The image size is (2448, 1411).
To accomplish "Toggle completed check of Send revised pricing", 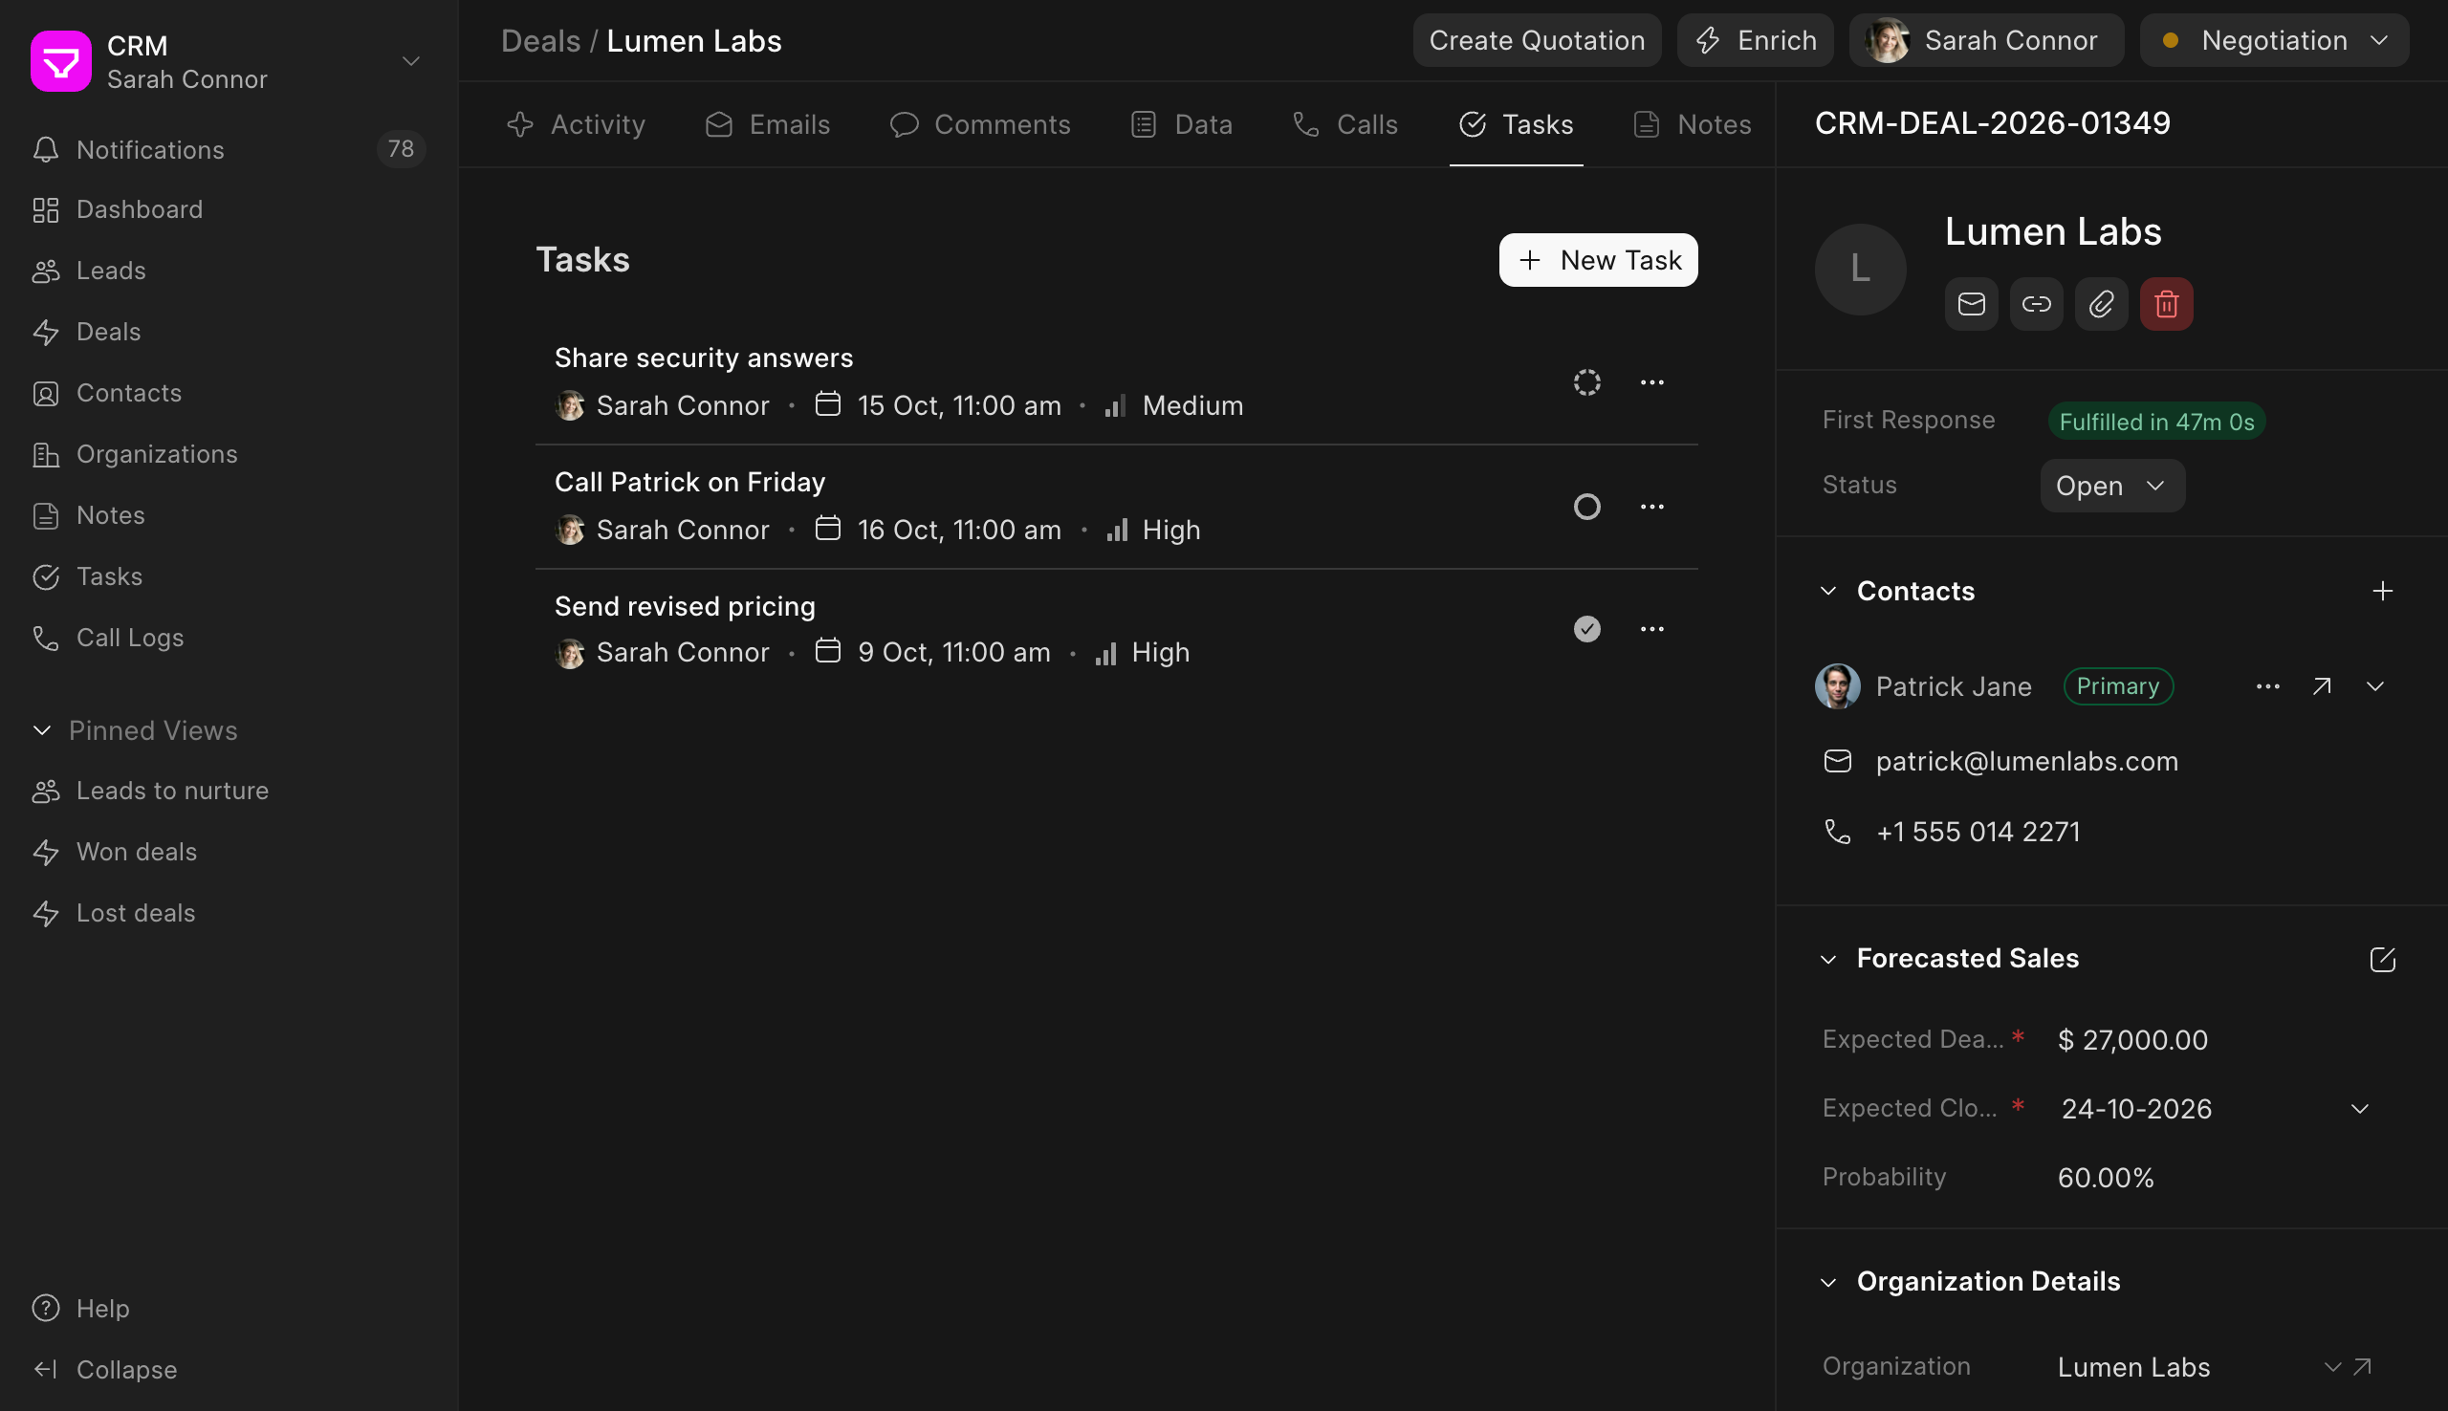I will pos(1586,629).
